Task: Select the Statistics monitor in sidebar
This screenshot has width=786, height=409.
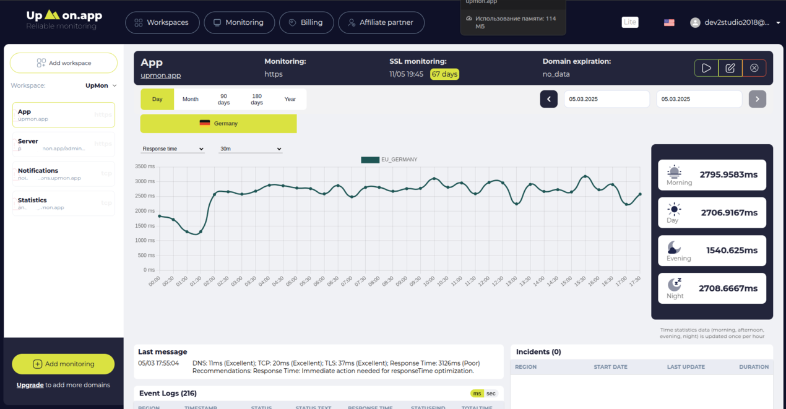Action: tap(64, 204)
